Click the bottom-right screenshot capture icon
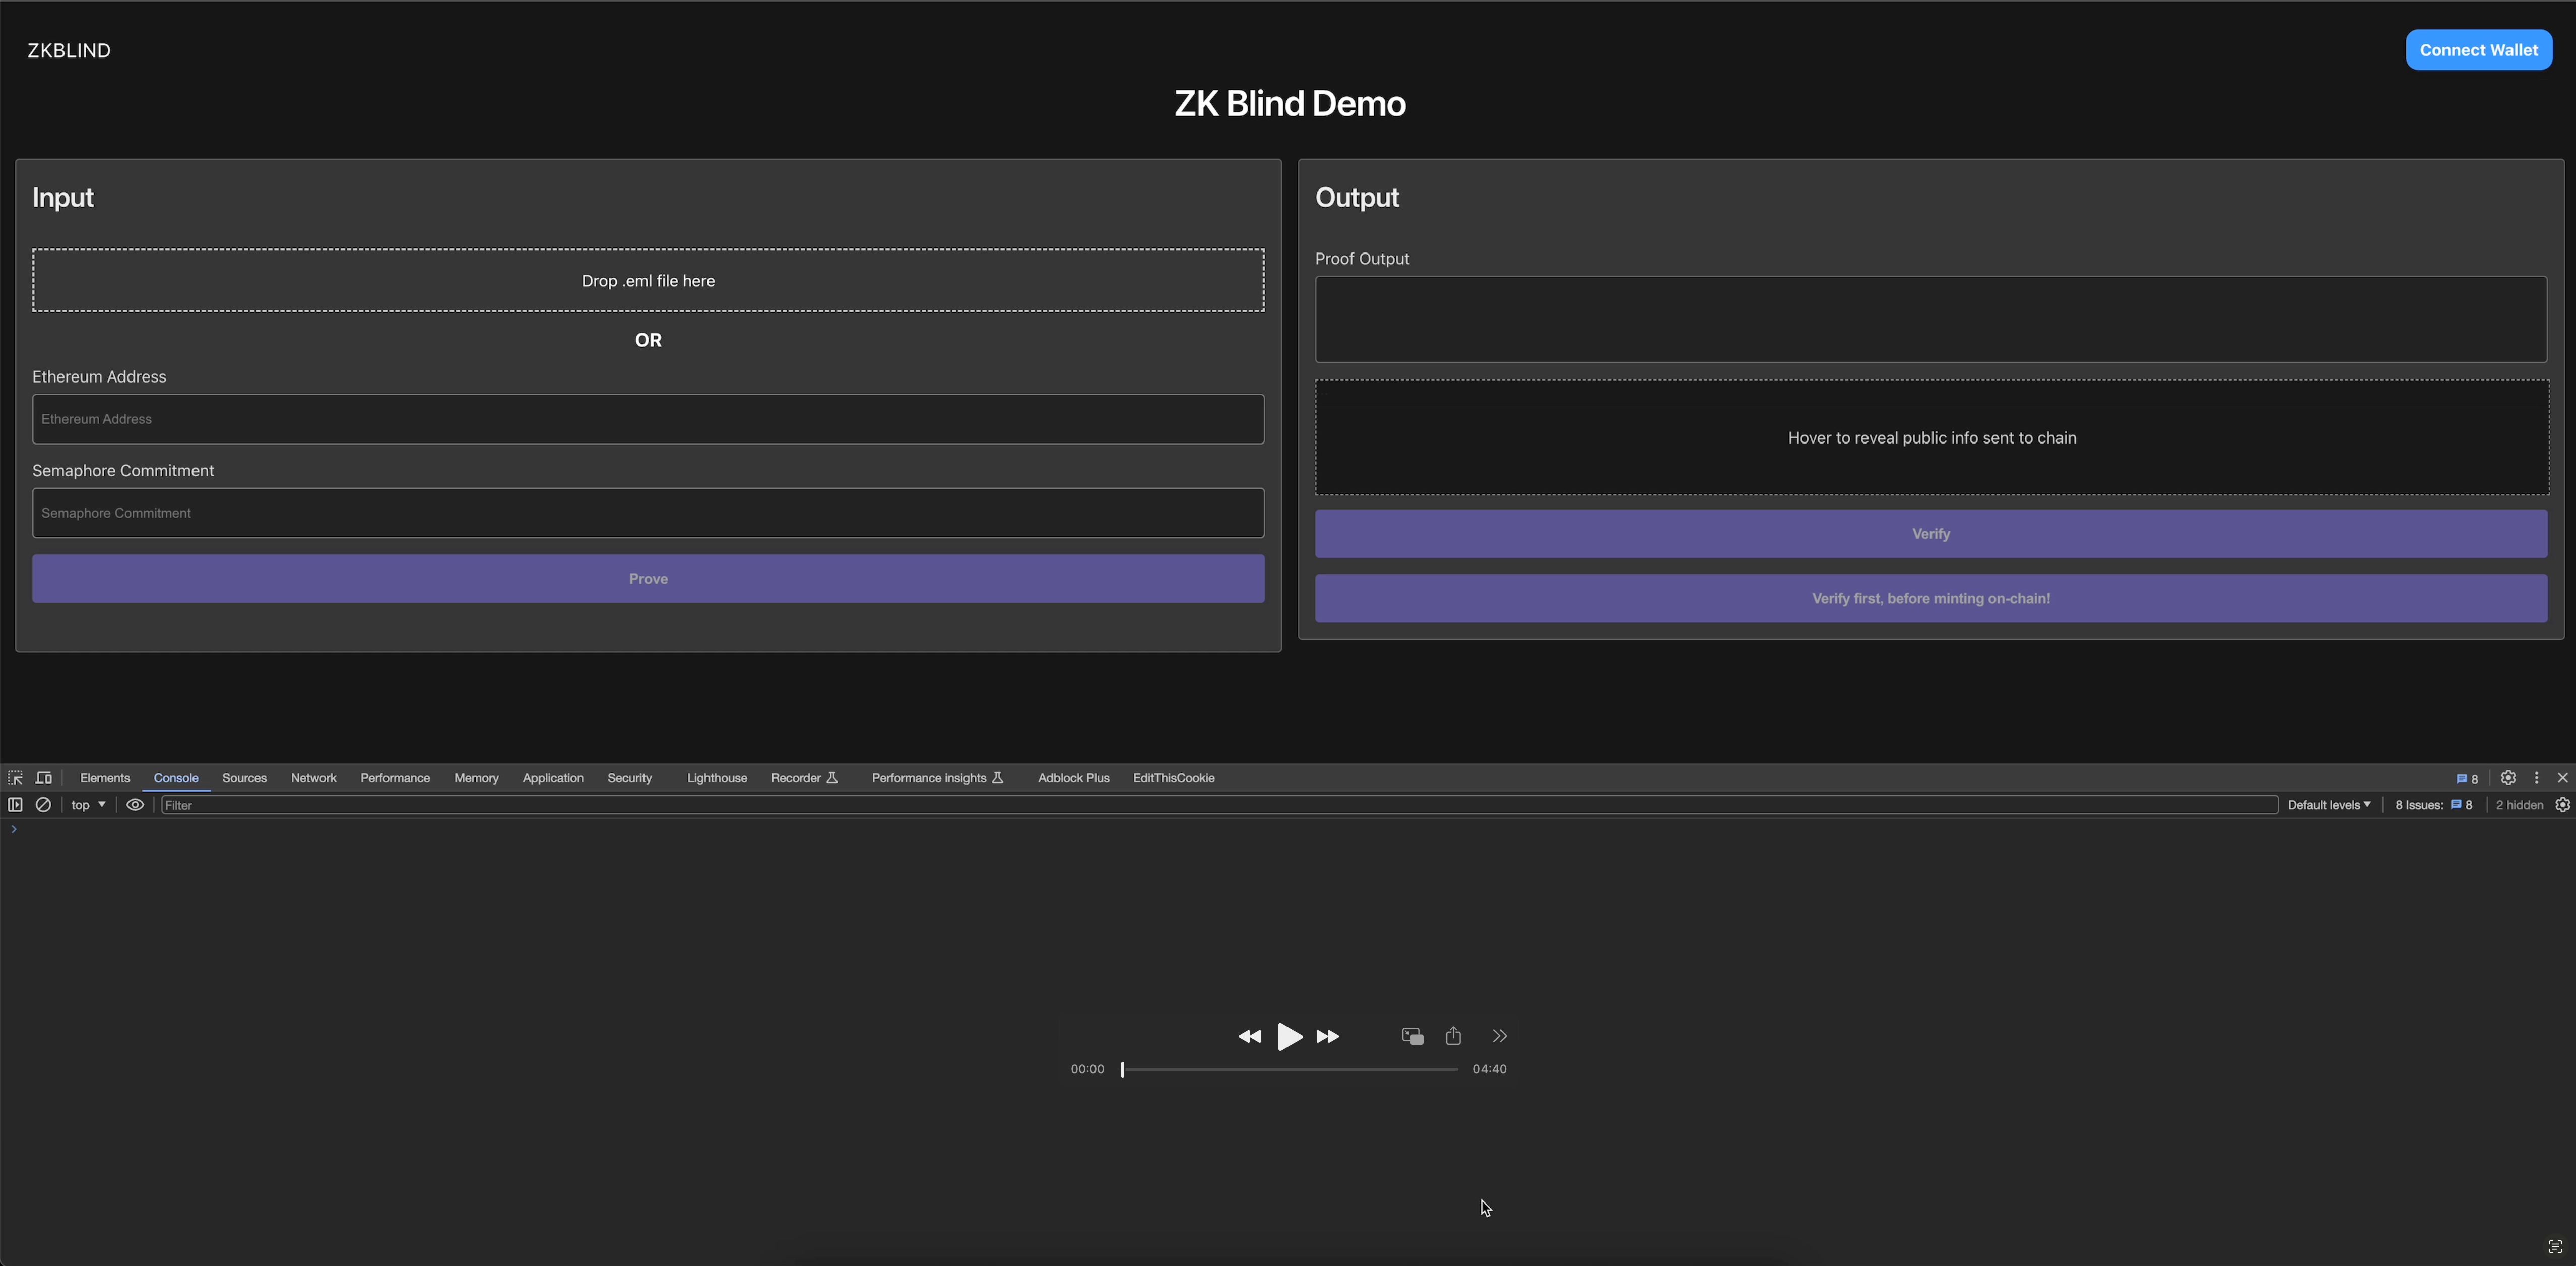Image resolution: width=2576 pixels, height=1266 pixels. 2555,1247
